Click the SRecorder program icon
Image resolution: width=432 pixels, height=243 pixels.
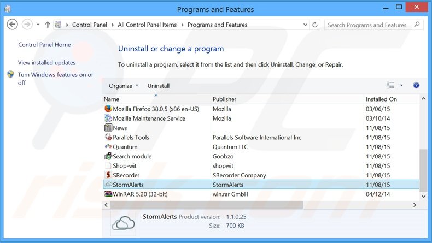click(x=108, y=175)
